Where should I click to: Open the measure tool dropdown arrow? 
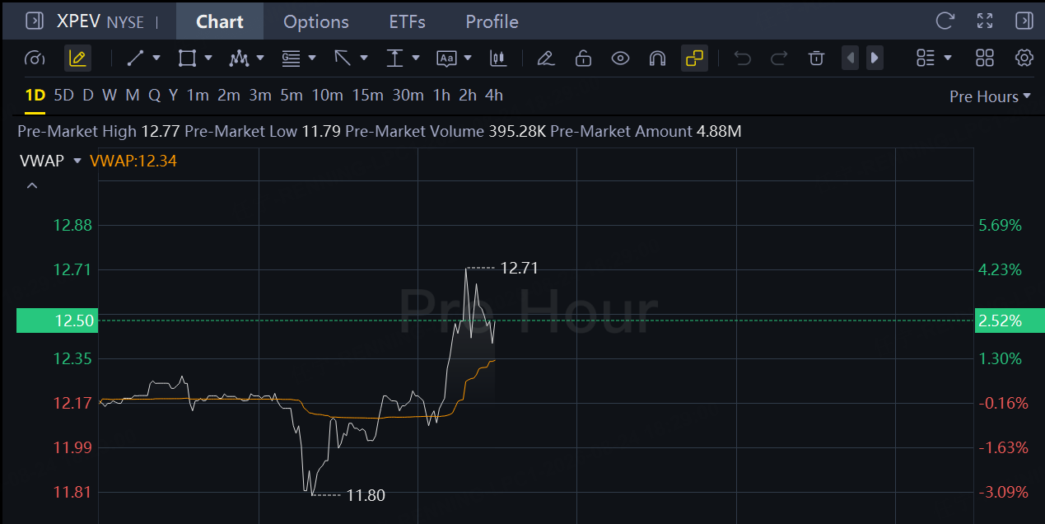point(416,58)
